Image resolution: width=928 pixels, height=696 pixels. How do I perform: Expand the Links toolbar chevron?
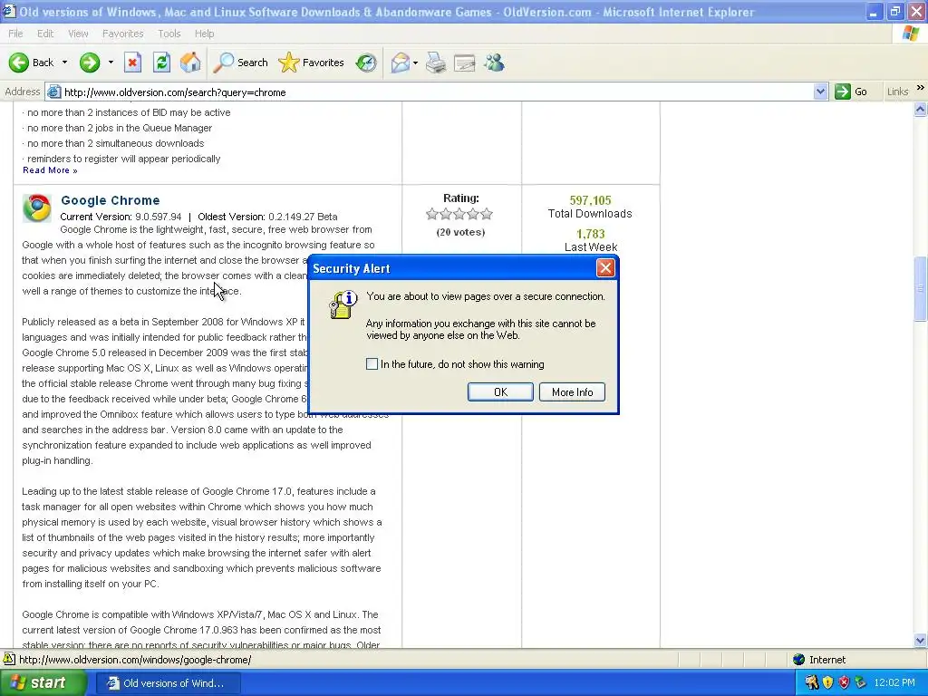click(x=920, y=88)
